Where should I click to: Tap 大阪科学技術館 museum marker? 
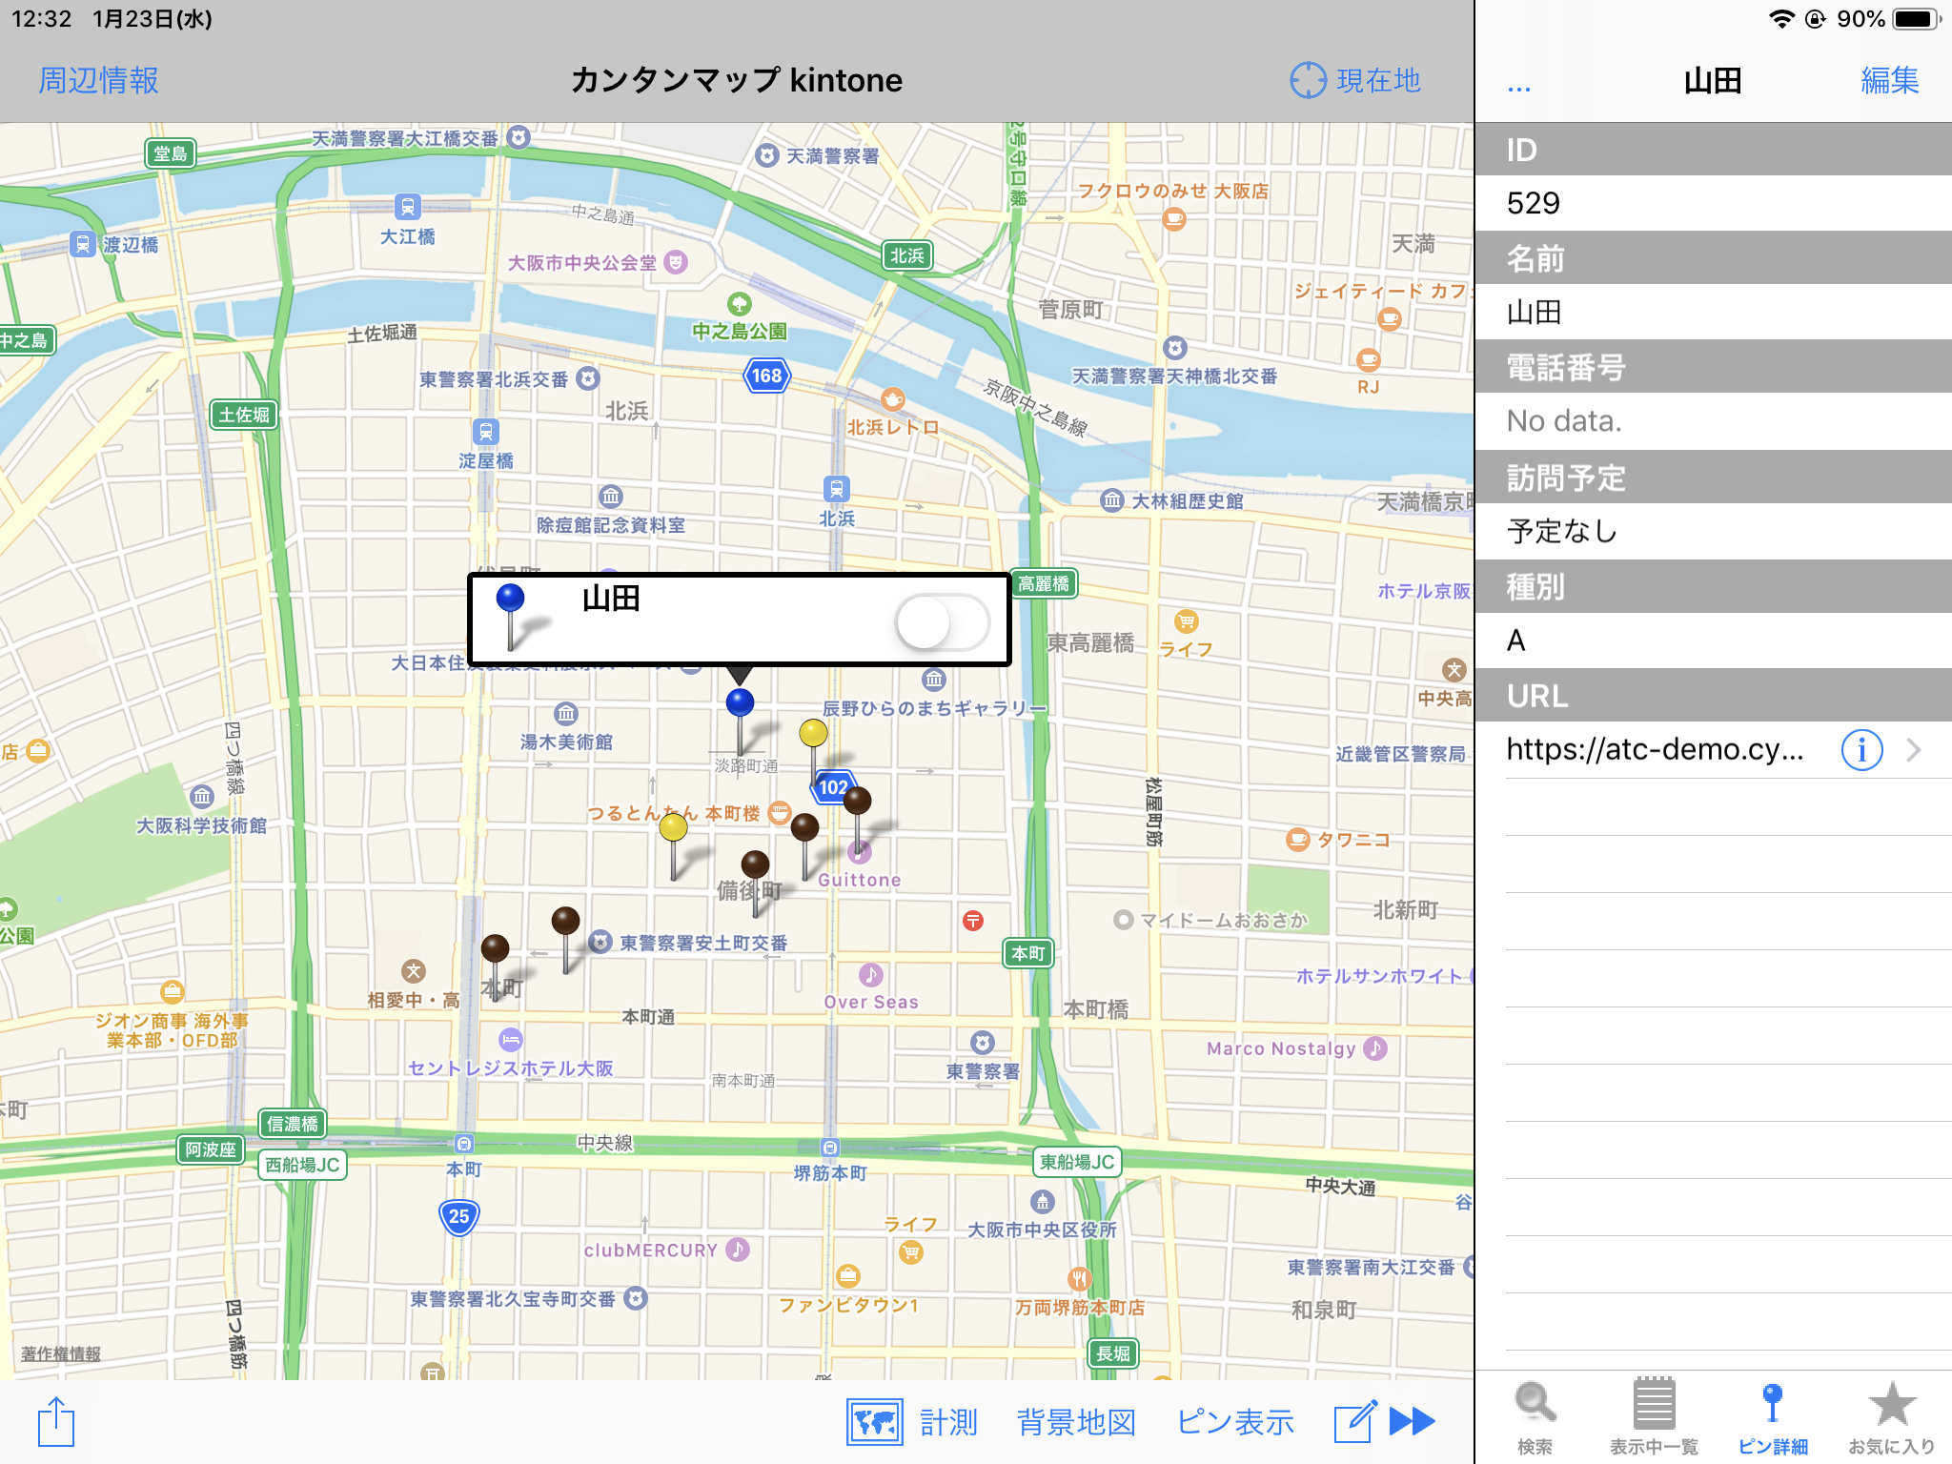[x=202, y=797]
